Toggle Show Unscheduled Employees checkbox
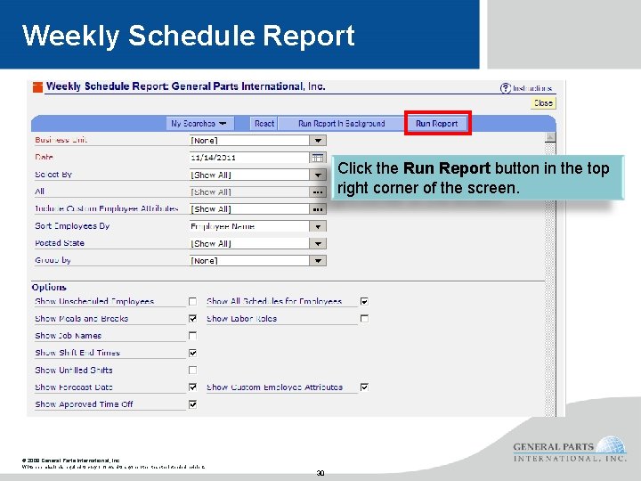The height and width of the screenshot is (481, 641). click(192, 301)
